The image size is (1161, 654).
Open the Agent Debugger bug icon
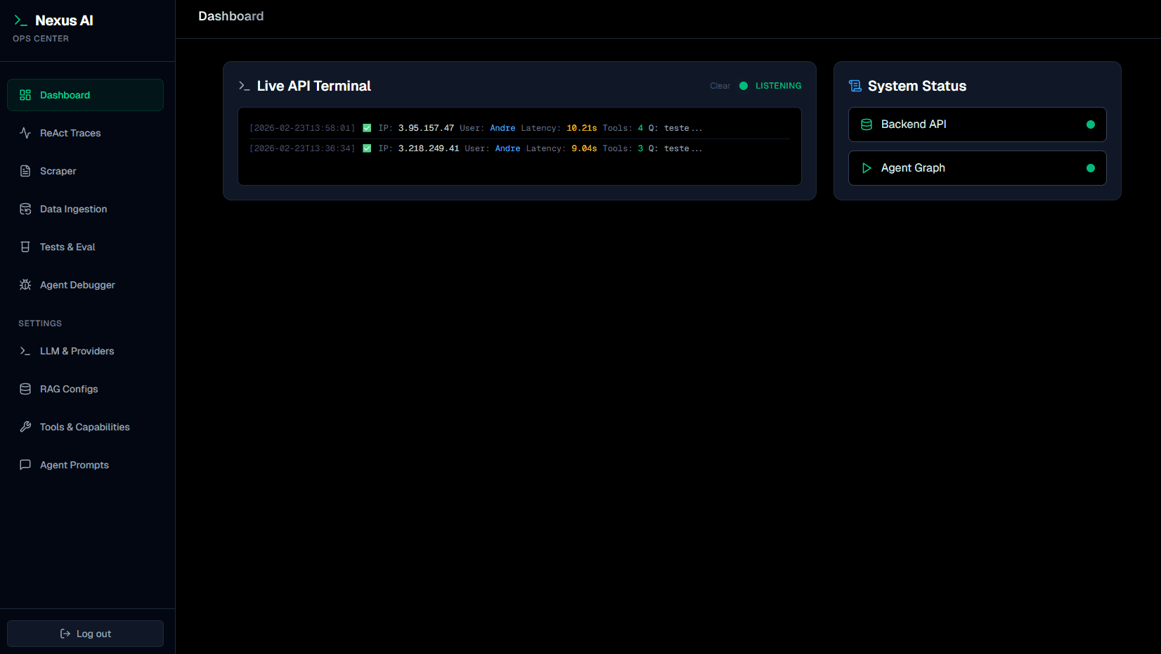coord(25,284)
